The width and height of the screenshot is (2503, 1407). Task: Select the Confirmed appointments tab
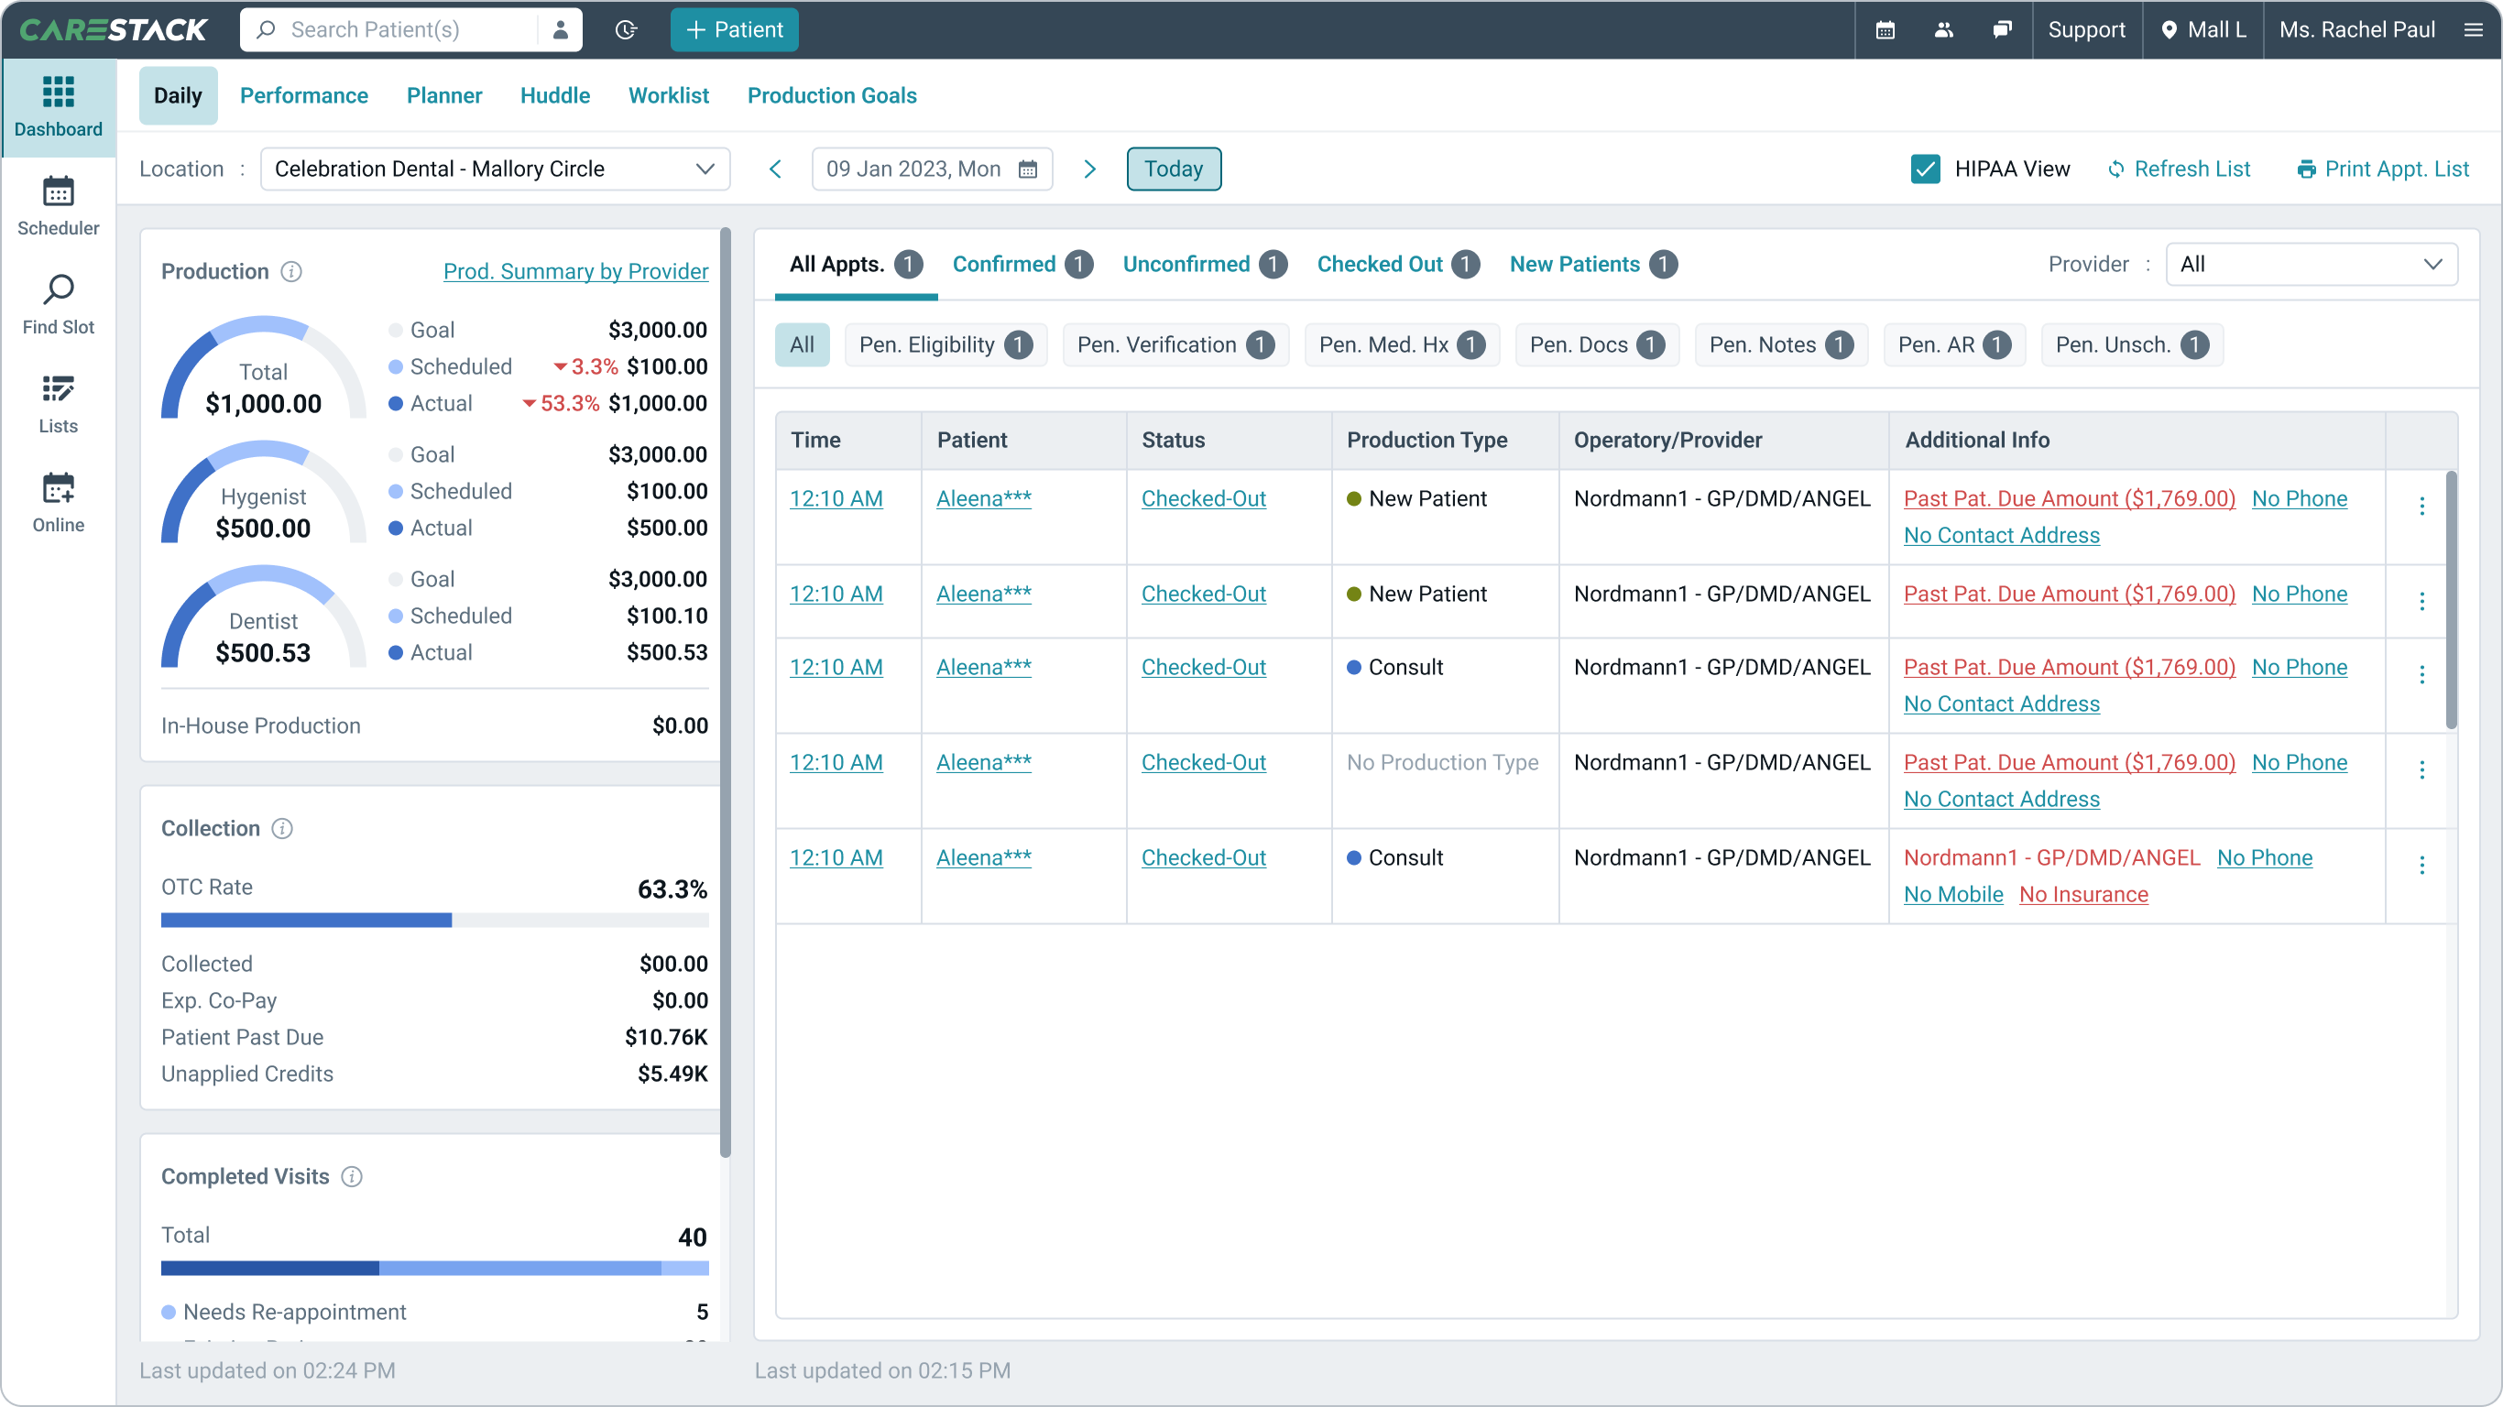(x=1022, y=265)
